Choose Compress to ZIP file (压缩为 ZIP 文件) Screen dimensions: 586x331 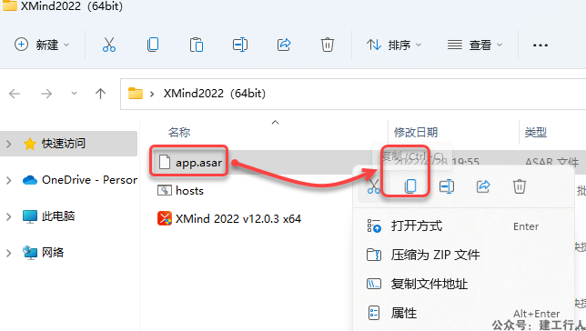463,255
